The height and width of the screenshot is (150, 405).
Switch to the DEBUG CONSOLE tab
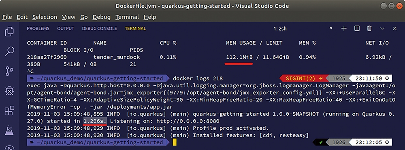click(x=100, y=29)
